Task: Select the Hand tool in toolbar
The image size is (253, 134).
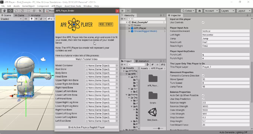Action: pyautogui.click(x=4, y=11)
